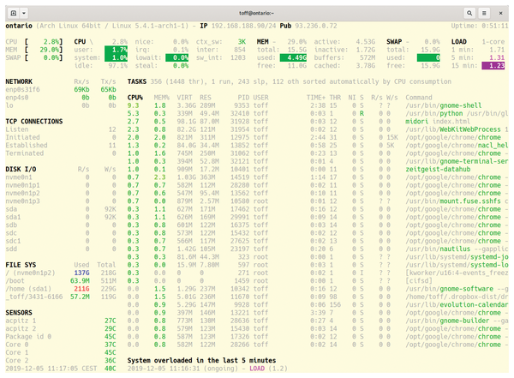Click the terminal search icon
This screenshot has height=378, width=514.
coord(469,13)
